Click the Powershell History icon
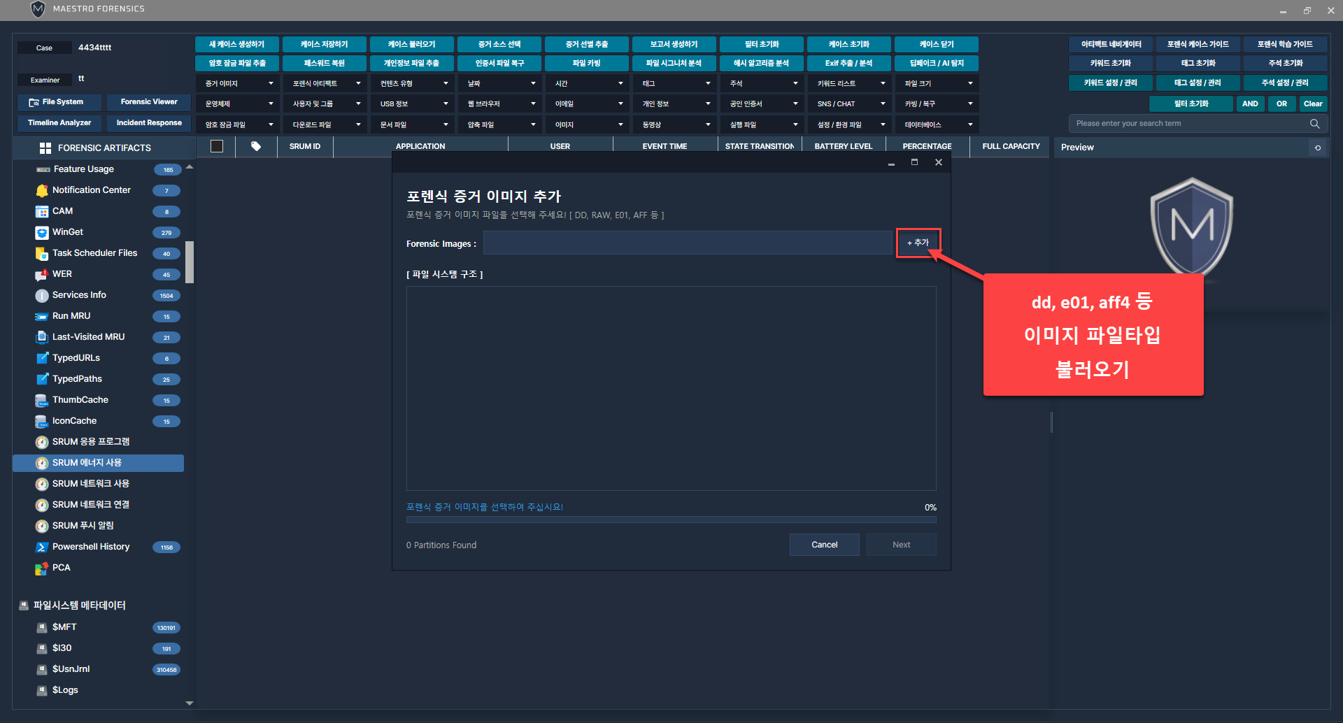 pyautogui.click(x=42, y=547)
